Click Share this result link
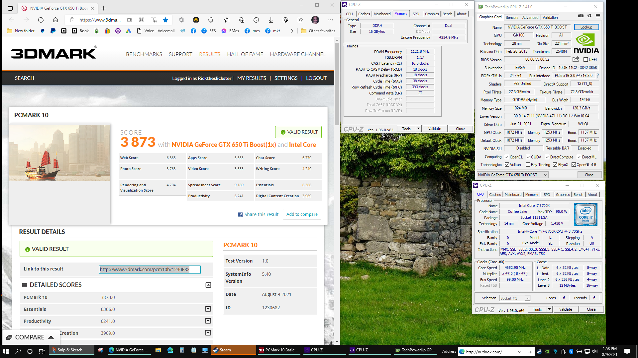 click(262, 214)
